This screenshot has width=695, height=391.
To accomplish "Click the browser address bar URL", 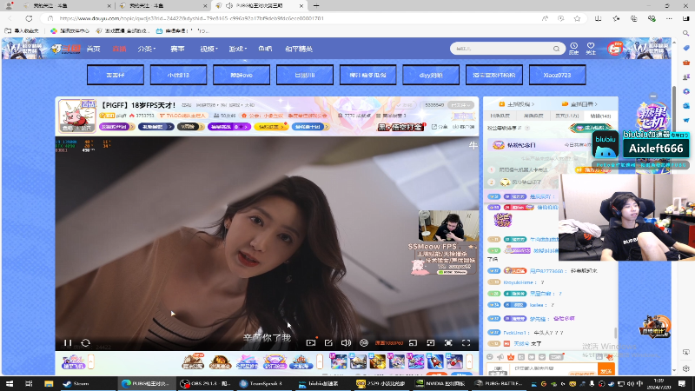I will pos(191,18).
